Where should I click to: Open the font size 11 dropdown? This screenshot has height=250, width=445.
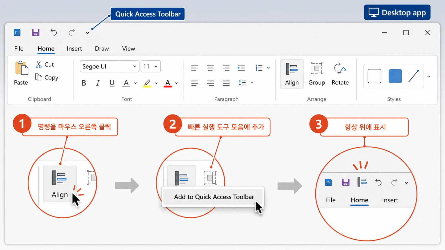pyautogui.click(x=151, y=66)
